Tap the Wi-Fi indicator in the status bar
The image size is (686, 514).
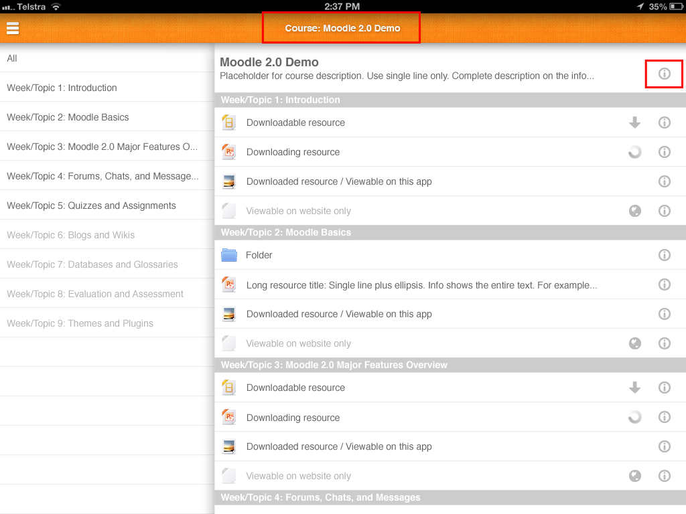pos(56,7)
